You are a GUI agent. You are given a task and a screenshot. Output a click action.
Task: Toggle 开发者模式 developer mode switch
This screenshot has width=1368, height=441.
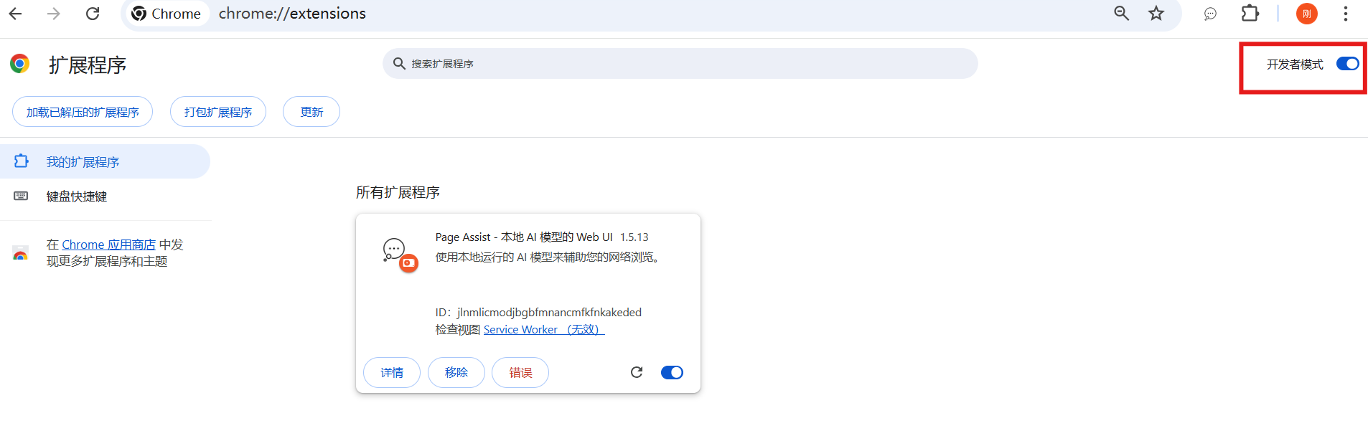click(1347, 64)
